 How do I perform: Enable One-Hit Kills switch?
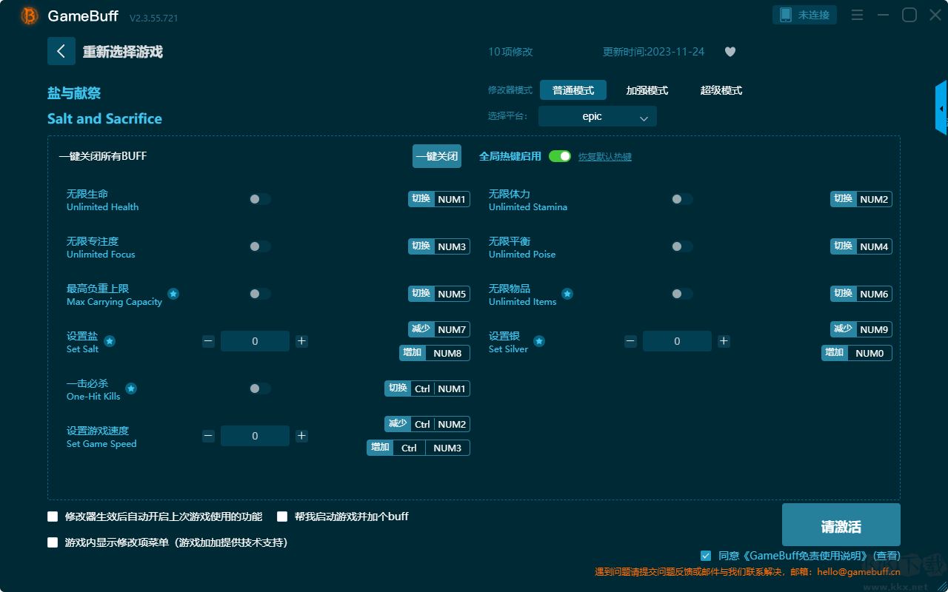click(260, 388)
